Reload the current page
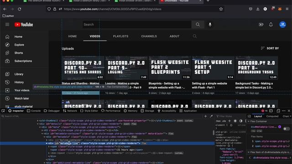Image resolution: width=292 pixels, height=164 pixels. (19, 9)
